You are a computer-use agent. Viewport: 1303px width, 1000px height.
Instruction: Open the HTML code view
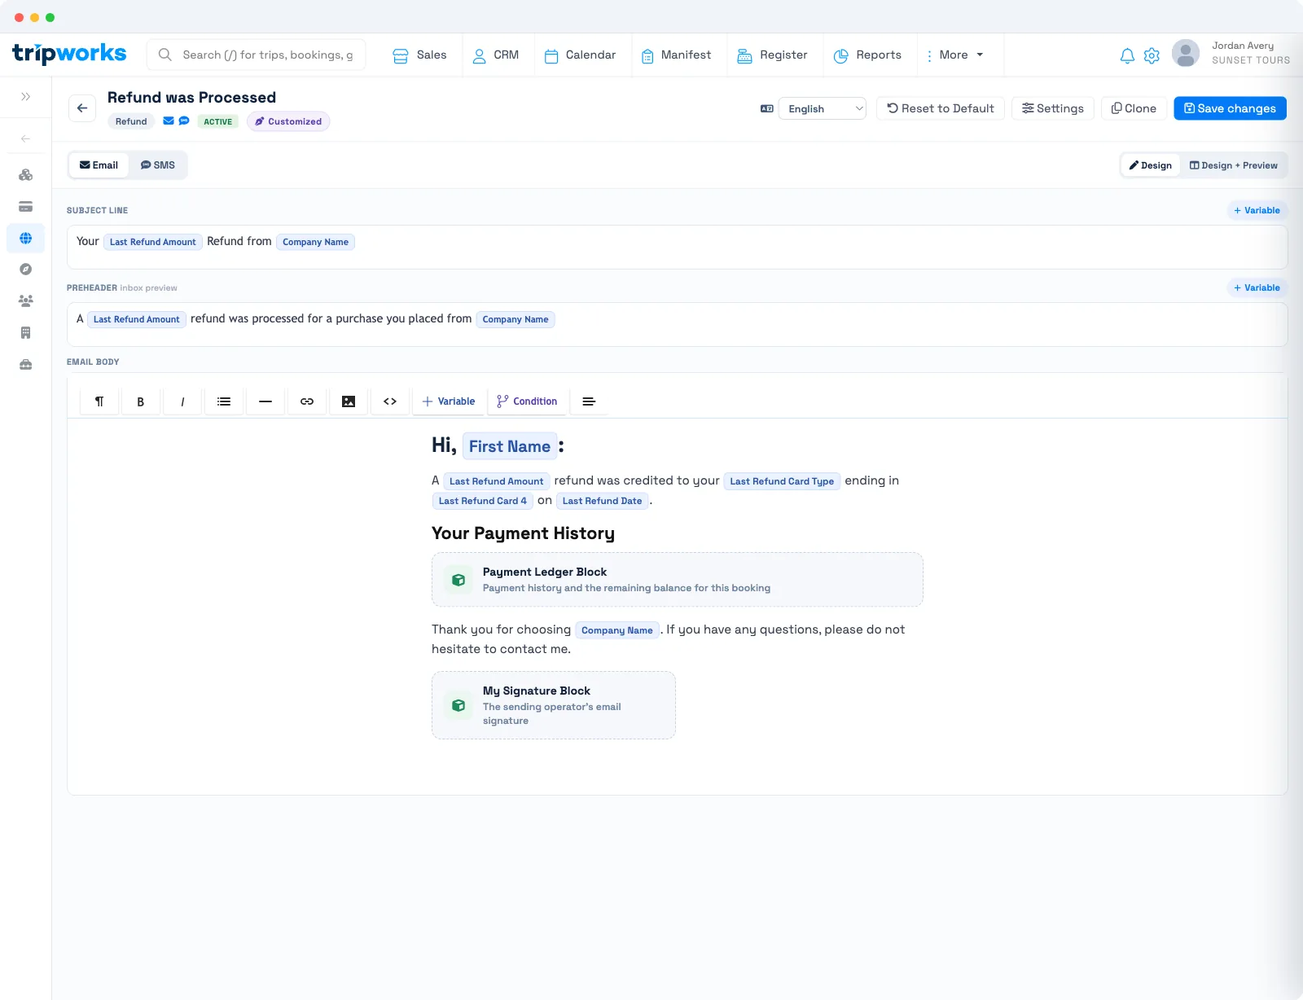coord(390,401)
